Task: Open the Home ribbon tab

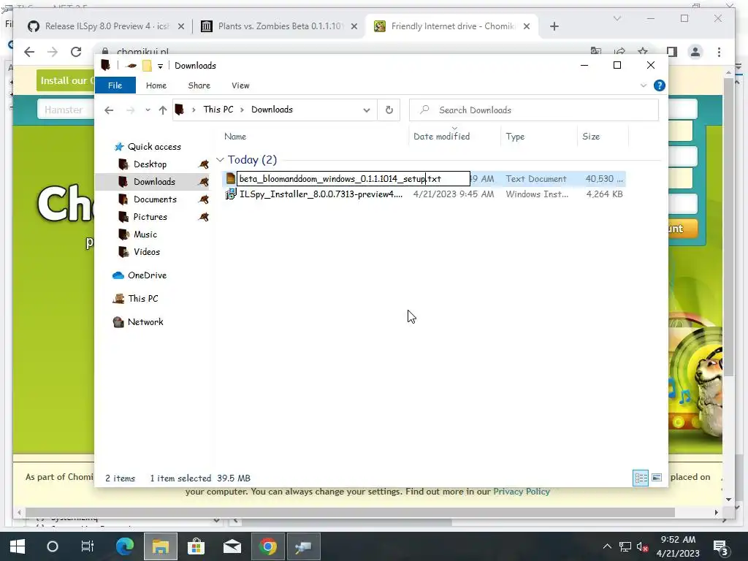Action: (x=156, y=85)
